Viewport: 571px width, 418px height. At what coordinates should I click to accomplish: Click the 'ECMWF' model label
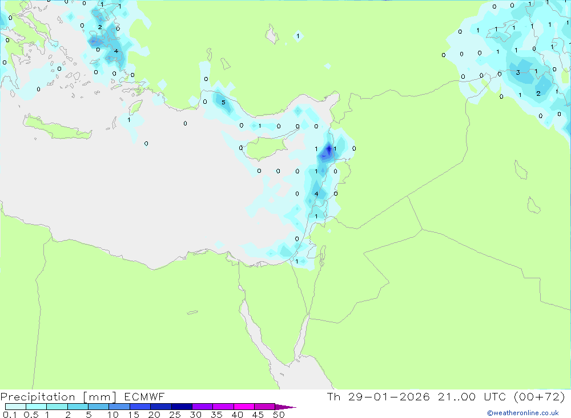click(144, 397)
